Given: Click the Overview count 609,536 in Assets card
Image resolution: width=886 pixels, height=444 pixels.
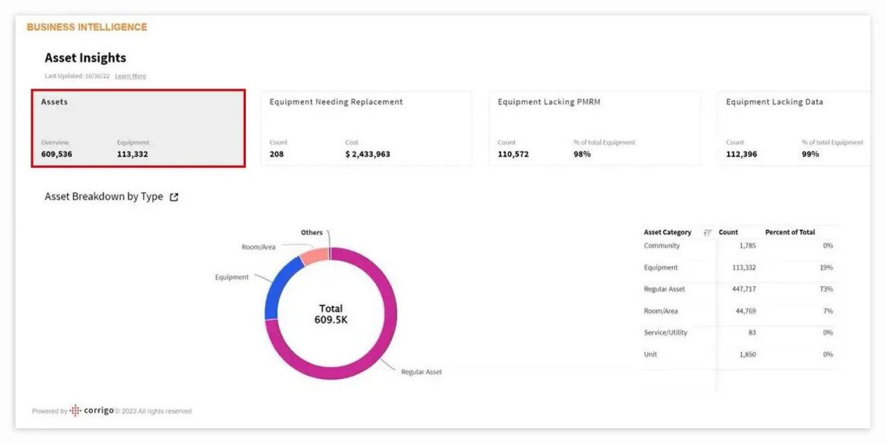Looking at the screenshot, I should click(x=55, y=154).
